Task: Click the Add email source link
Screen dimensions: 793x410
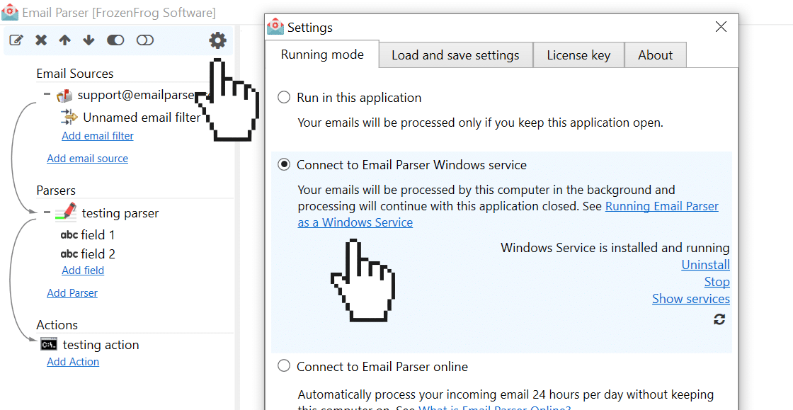Action: pos(88,158)
